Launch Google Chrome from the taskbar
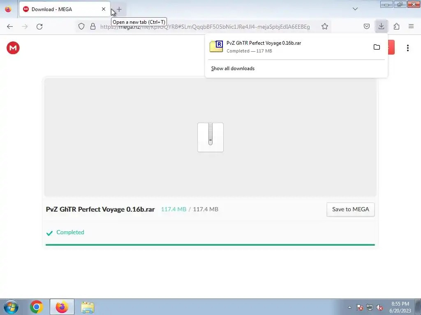 (37, 307)
